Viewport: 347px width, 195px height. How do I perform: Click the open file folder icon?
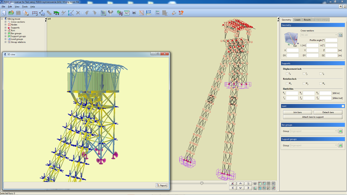[x=11, y=13]
